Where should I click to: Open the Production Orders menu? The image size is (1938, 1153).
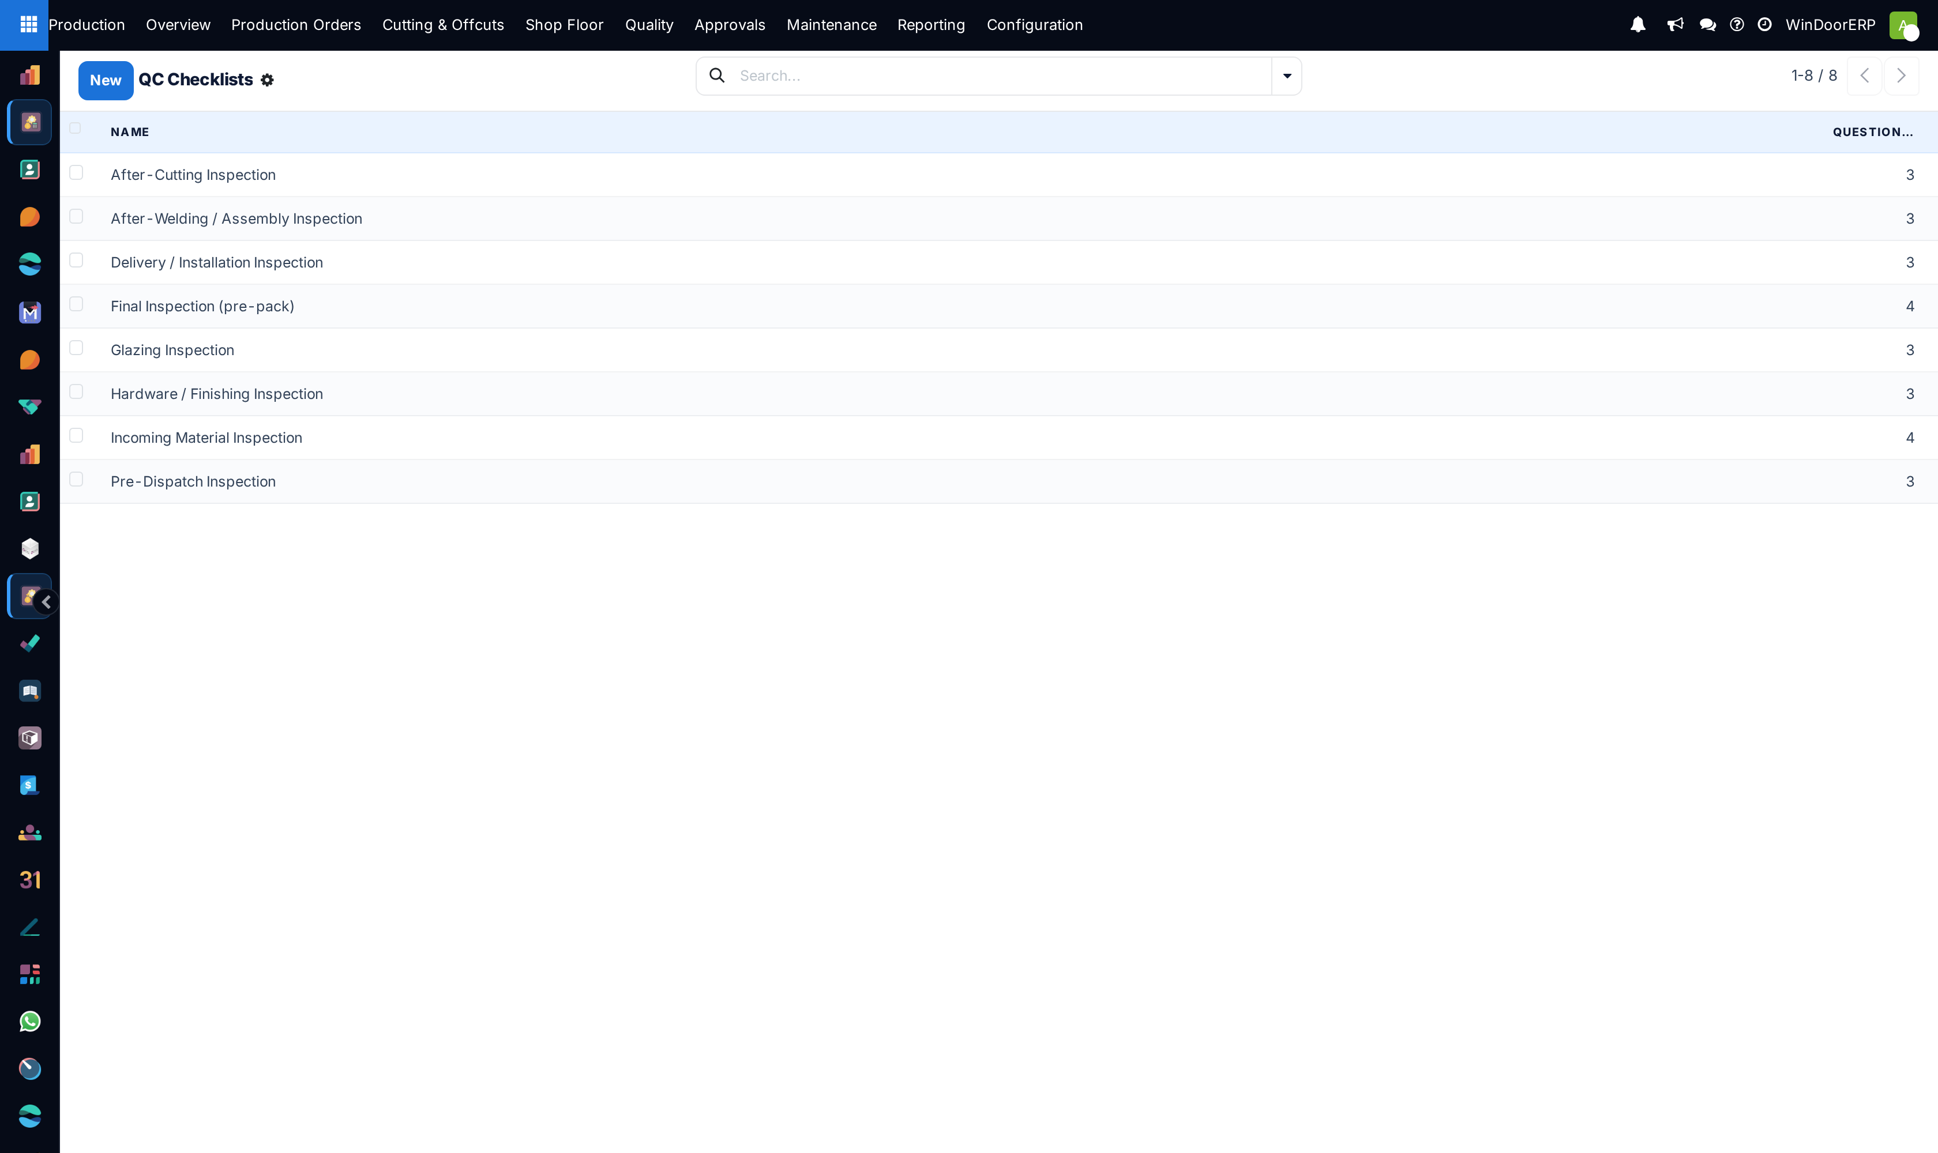(x=296, y=25)
